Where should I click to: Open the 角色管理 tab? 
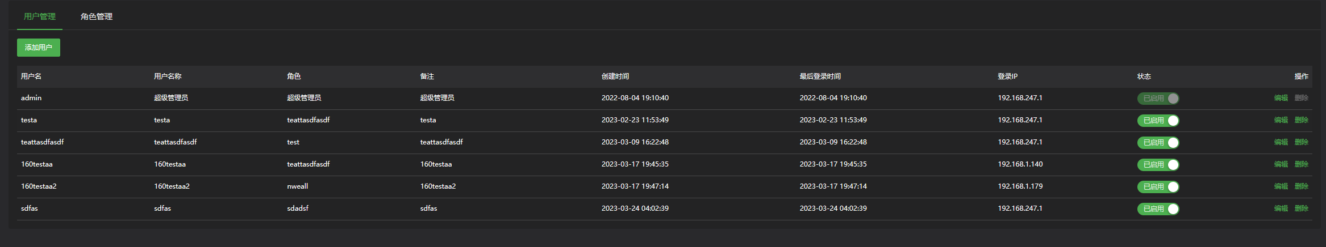pos(97,16)
